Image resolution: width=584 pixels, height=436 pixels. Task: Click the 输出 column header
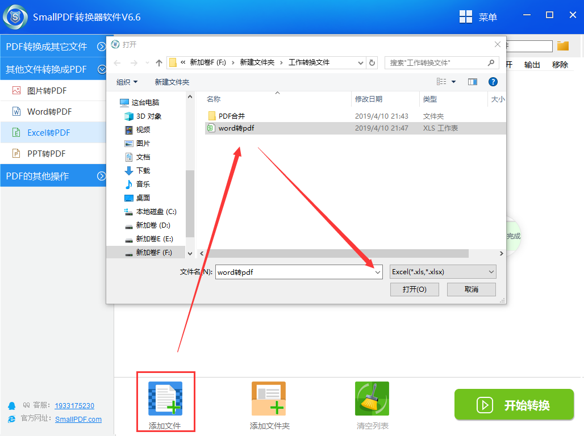(x=532, y=65)
